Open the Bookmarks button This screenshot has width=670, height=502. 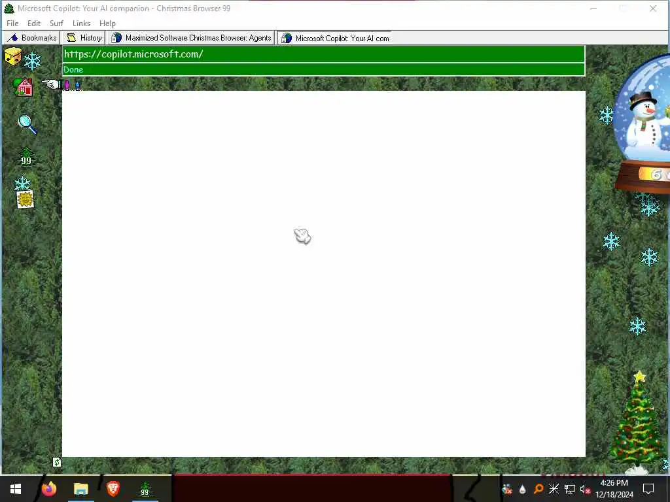click(x=31, y=38)
